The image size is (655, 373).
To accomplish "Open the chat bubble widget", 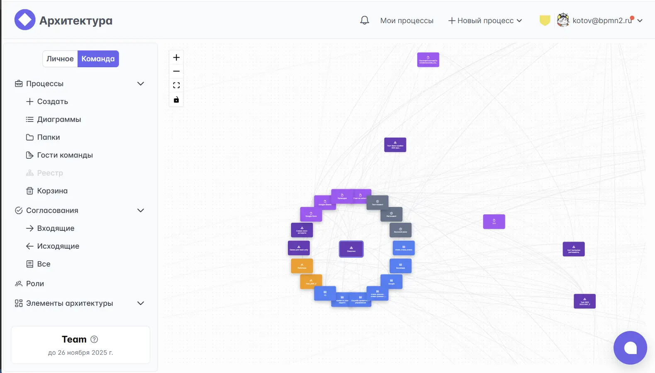I will 630,348.
